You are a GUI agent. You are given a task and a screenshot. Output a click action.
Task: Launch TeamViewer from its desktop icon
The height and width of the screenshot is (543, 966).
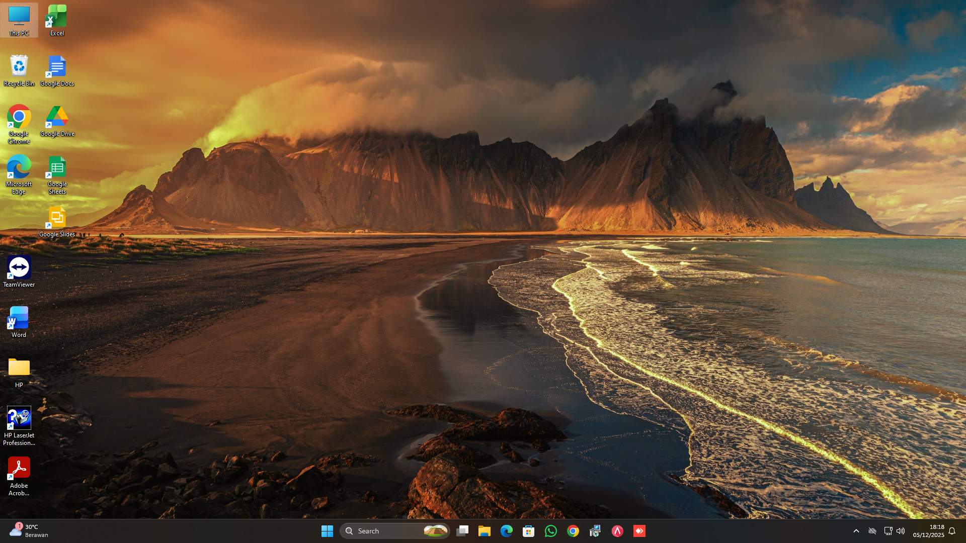pyautogui.click(x=19, y=268)
